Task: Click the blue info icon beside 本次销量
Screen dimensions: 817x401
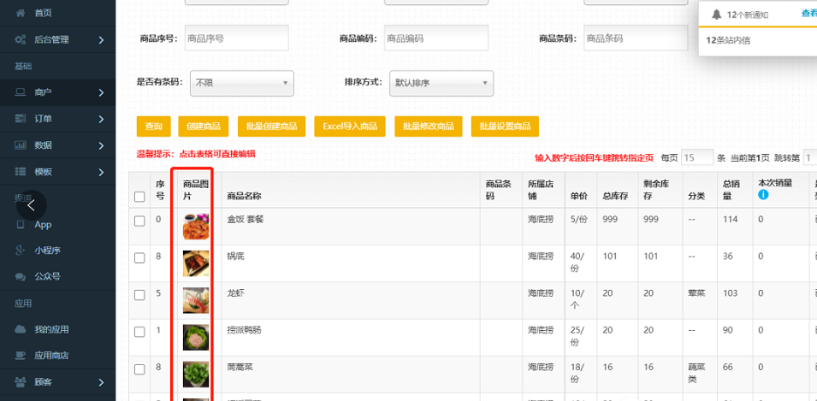Action: click(x=763, y=195)
